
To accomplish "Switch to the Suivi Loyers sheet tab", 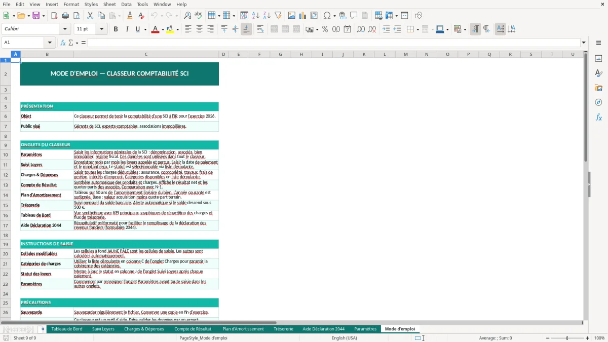I will point(103,329).
